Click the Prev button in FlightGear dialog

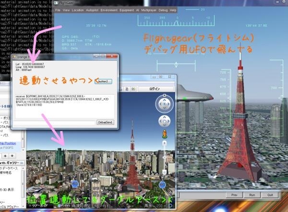pyautogui.click(x=234, y=195)
